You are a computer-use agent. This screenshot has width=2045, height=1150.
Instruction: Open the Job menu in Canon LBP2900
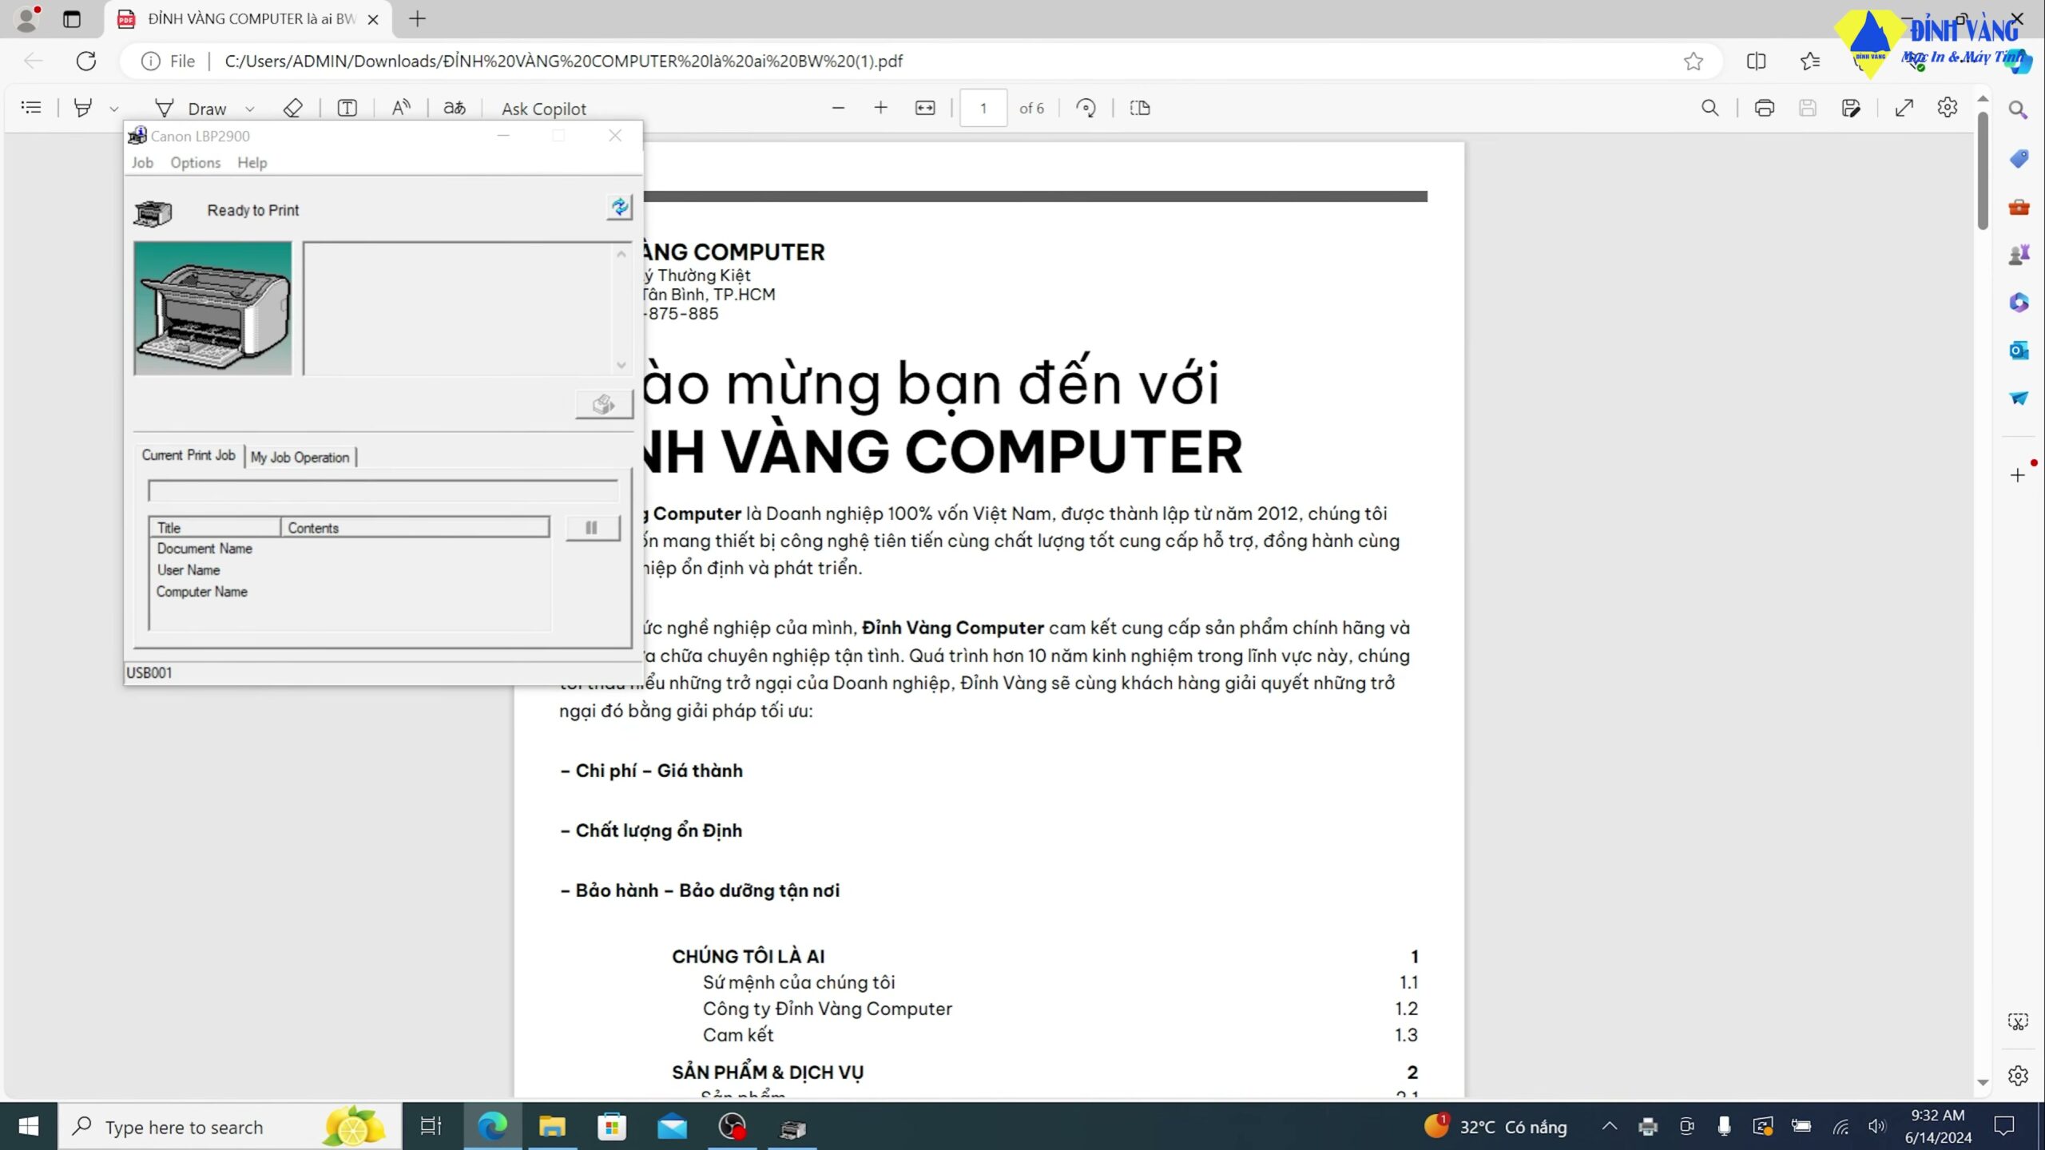click(142, 163)
